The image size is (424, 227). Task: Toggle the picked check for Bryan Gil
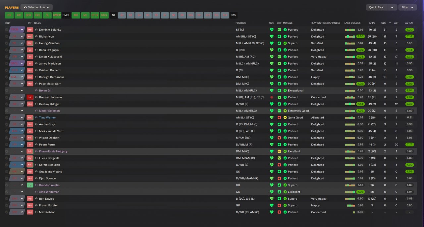pyautogui.click(x=7, y=90)
